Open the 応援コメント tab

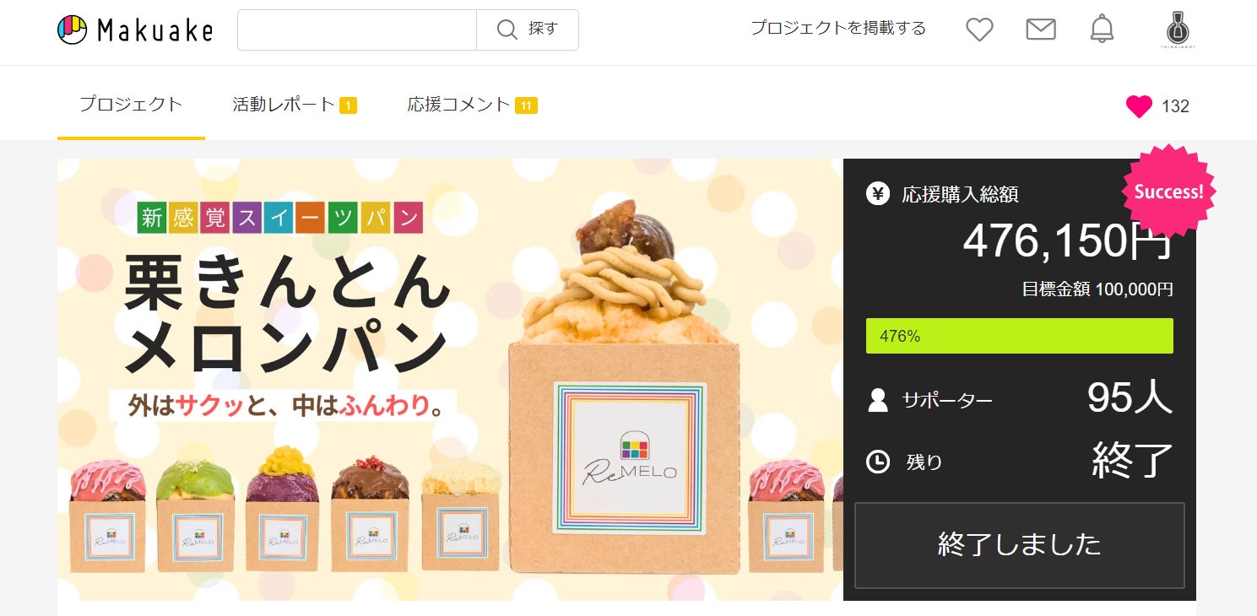coord(472,105)
